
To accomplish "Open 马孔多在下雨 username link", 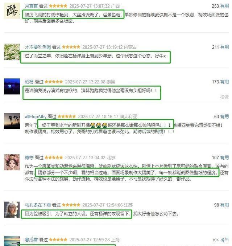I will pos(38,205).
